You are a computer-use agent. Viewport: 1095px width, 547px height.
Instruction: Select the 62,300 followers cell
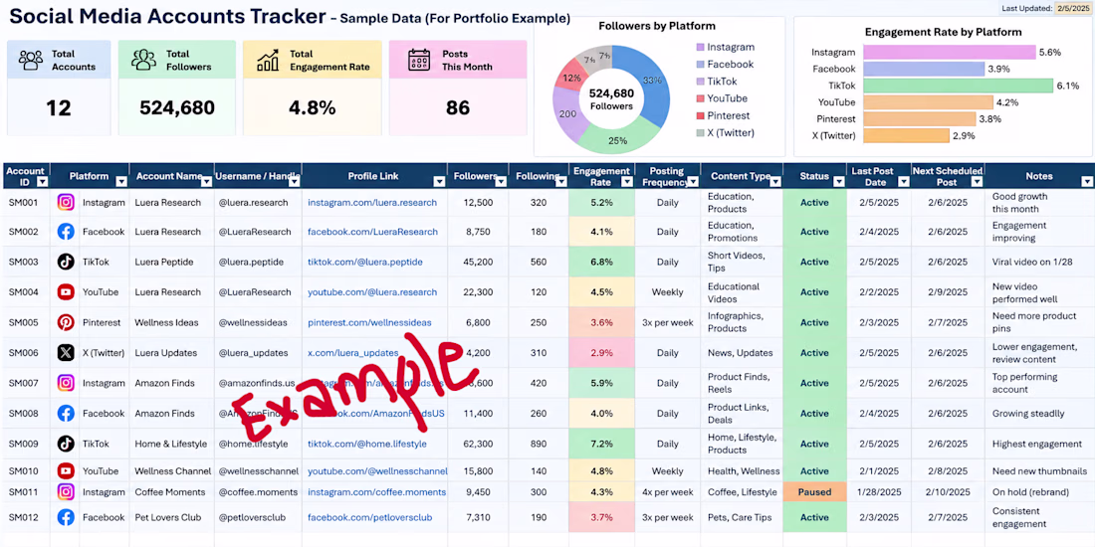point(479,444)
